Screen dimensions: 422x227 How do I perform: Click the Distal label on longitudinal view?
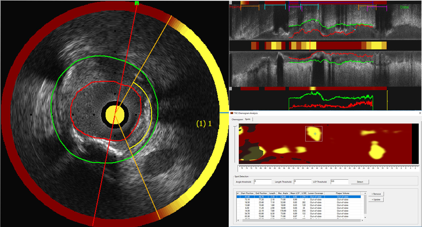coord(404,7)
